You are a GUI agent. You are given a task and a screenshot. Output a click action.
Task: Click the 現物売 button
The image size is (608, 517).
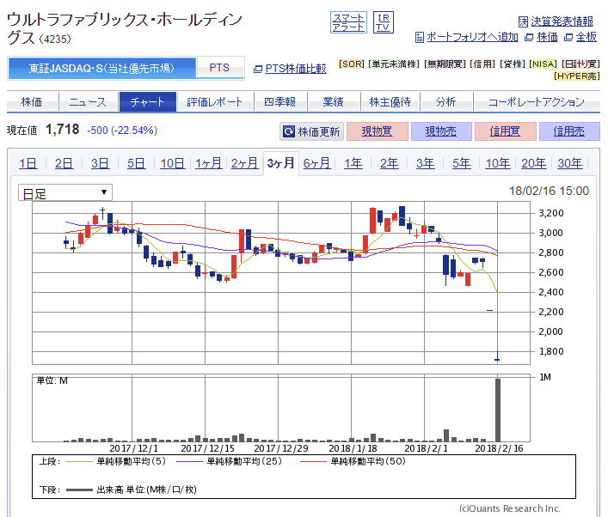point(441,131)
